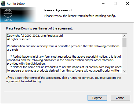
Task: Click the license scrollbar up arrow
Action: tap(124, 36)
